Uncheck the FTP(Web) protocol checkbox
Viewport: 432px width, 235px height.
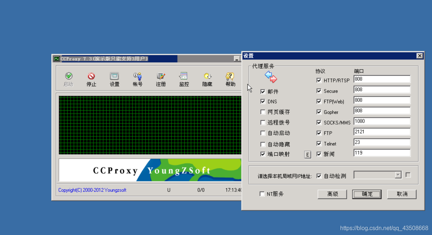(319, 102)
